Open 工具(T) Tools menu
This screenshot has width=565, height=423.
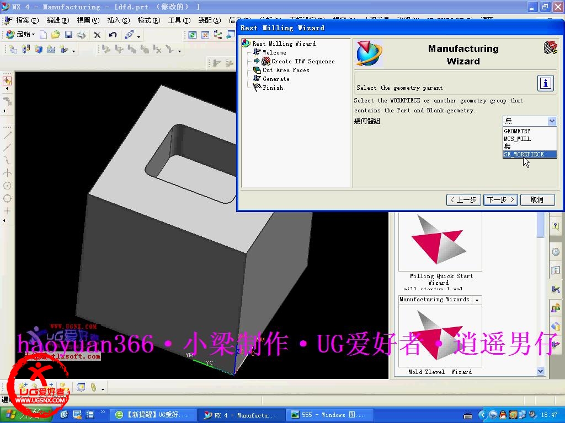[x=179, y=20]
